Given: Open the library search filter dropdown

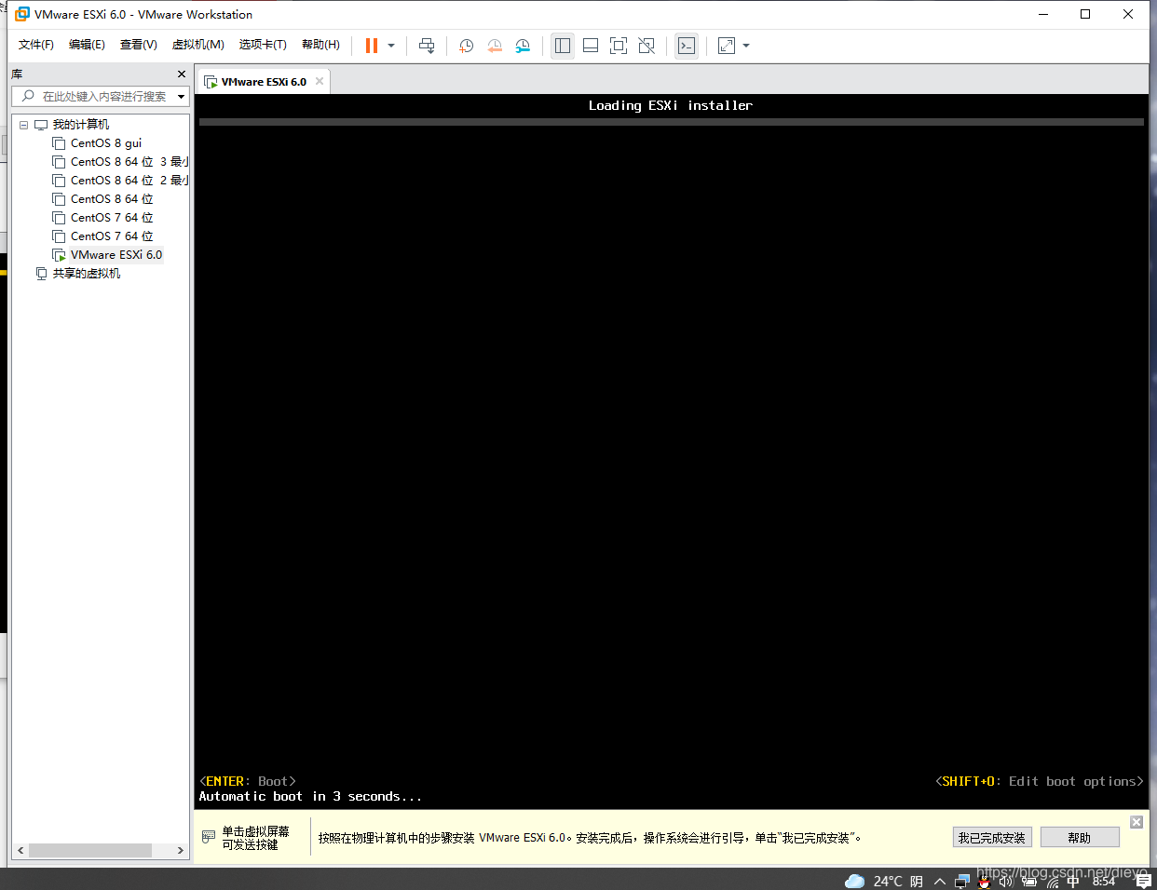Looking at the screenshot, I should tap(181, 96).
